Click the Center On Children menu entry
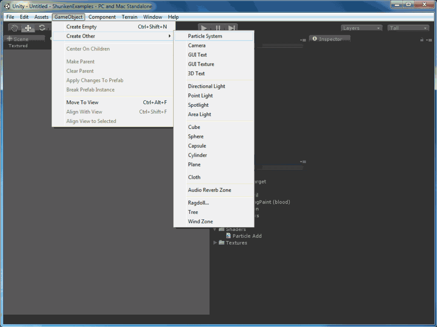437x327 pixels. [x=113, y=49]
